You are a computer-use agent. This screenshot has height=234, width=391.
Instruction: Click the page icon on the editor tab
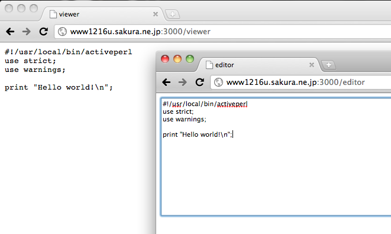point(209,65)
